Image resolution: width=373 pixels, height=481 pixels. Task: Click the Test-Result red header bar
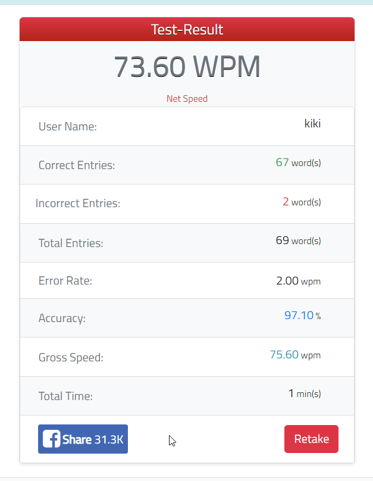187,29
